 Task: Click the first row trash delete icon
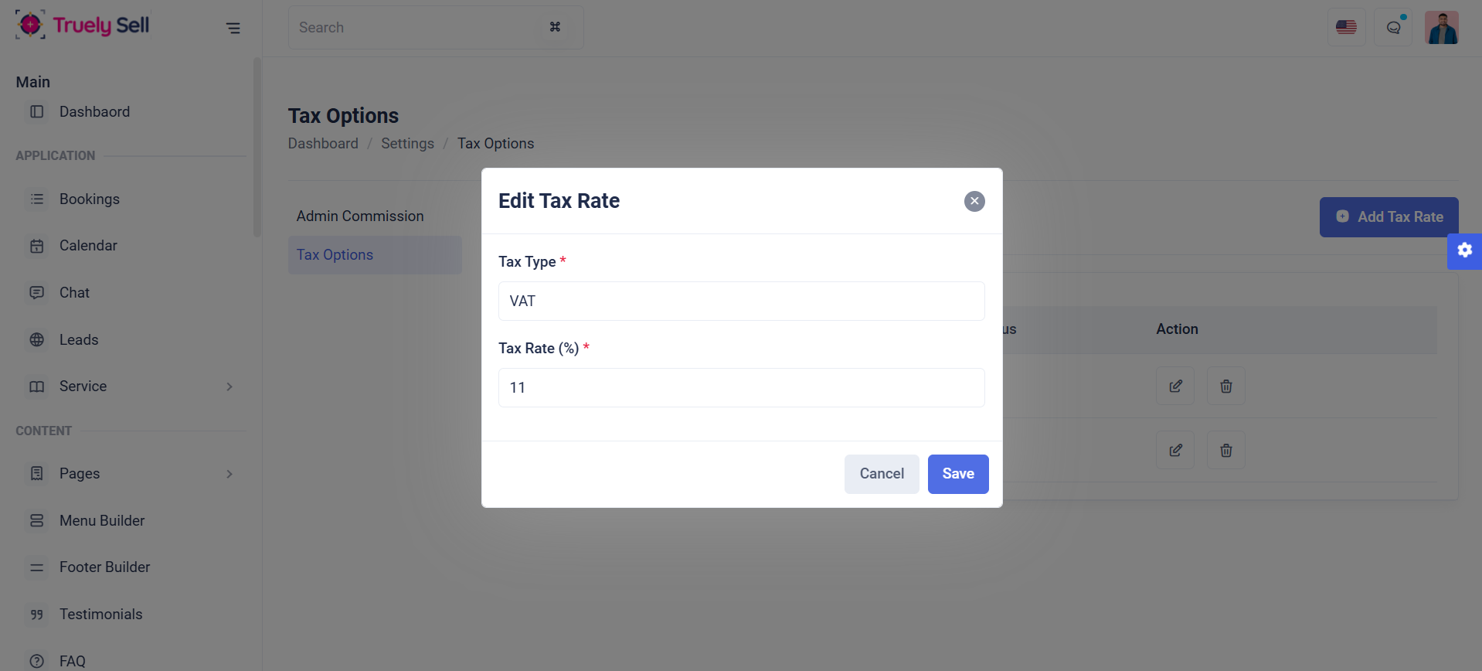[x=1225, y=386]
